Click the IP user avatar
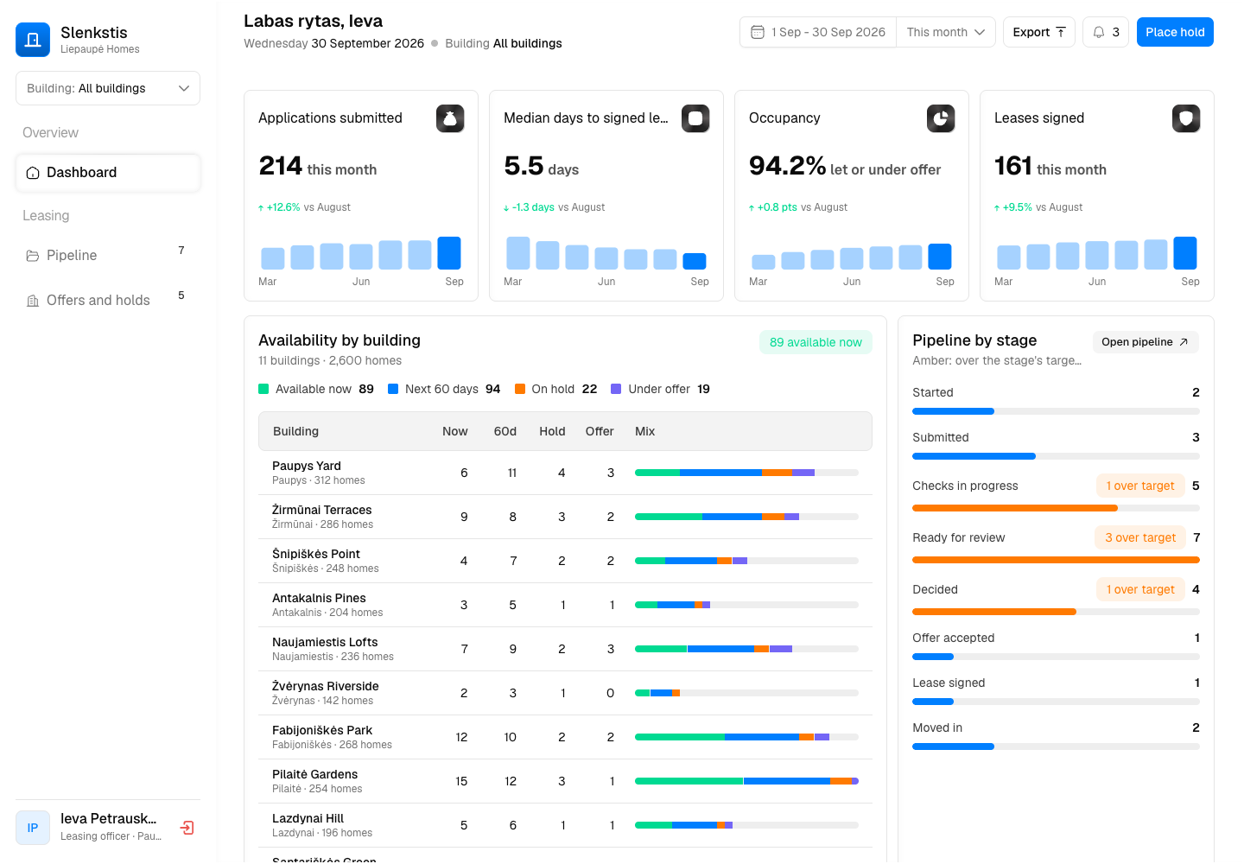 click(x=33, y=828)
